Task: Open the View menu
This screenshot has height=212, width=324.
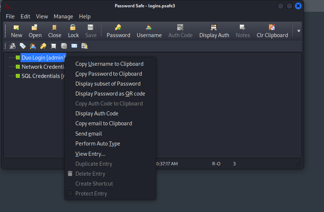Action: tap(42, 17)
